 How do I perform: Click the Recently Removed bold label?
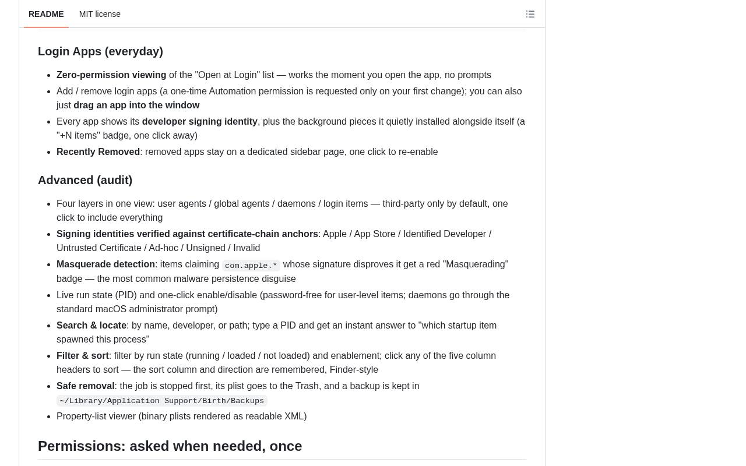coord(98,151)
